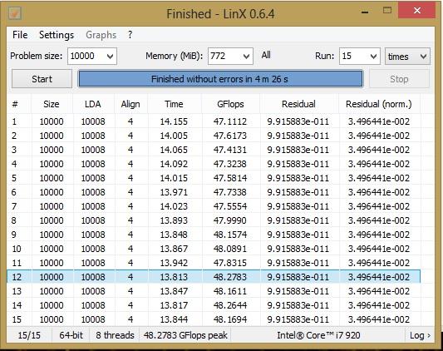This screenshot has height=351, width=443.
Task: Click the Finished without errors progress bar
Action: pos(220,79)
